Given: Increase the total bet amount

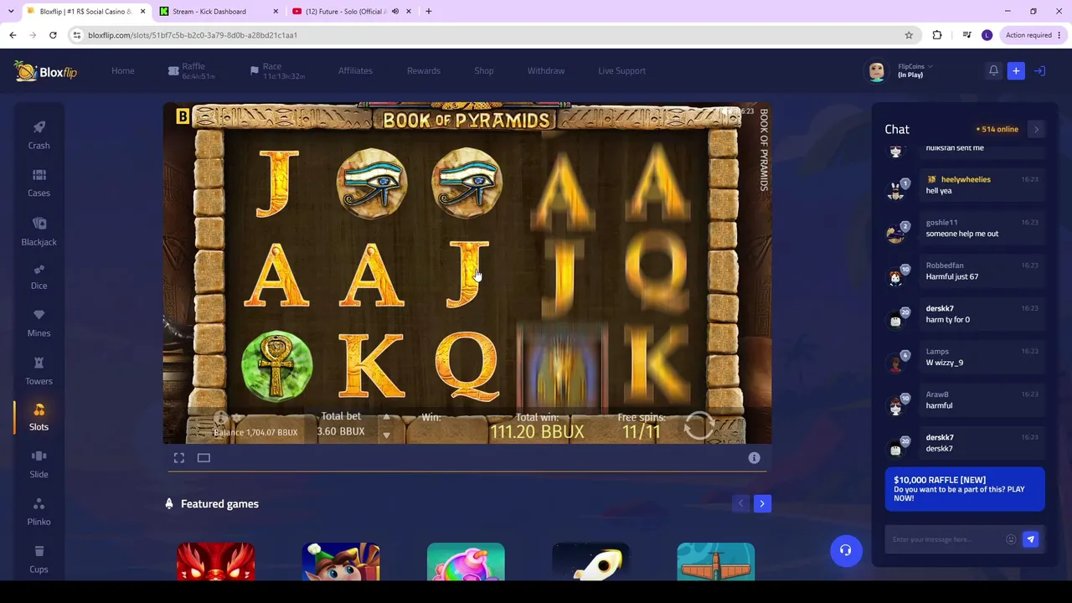Looking at the screenshot, I should [386, 417].
